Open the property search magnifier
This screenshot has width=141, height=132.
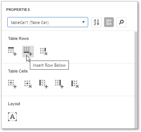point(121,22)
